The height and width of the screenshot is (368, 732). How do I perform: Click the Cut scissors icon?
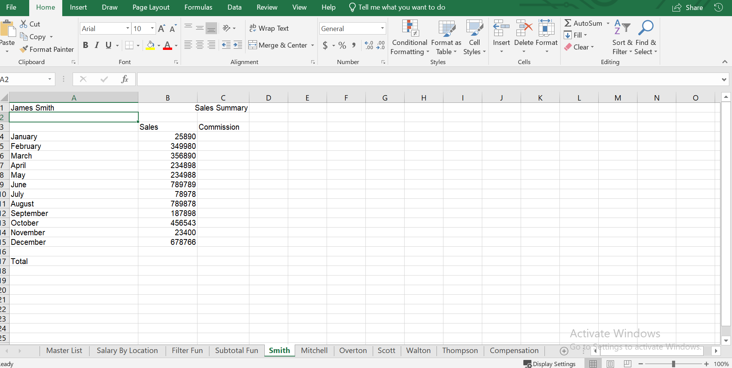[x=24, y=24]
